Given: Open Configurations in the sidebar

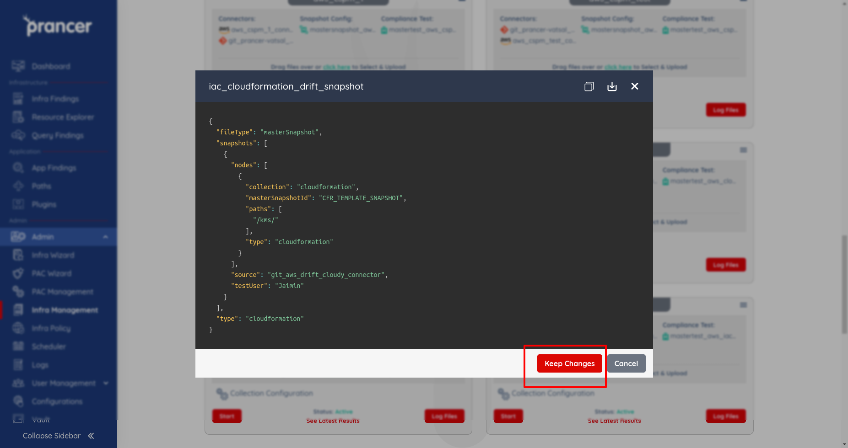Looking at the screenshot, I should pos(57,401).
